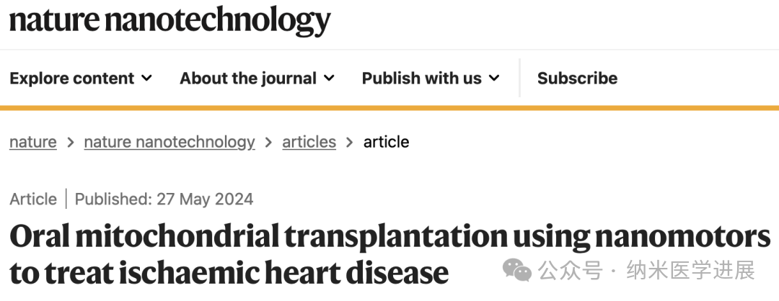Click the current article breadcrumb item
Screen dimensions: 779x301
pos(386,142)
